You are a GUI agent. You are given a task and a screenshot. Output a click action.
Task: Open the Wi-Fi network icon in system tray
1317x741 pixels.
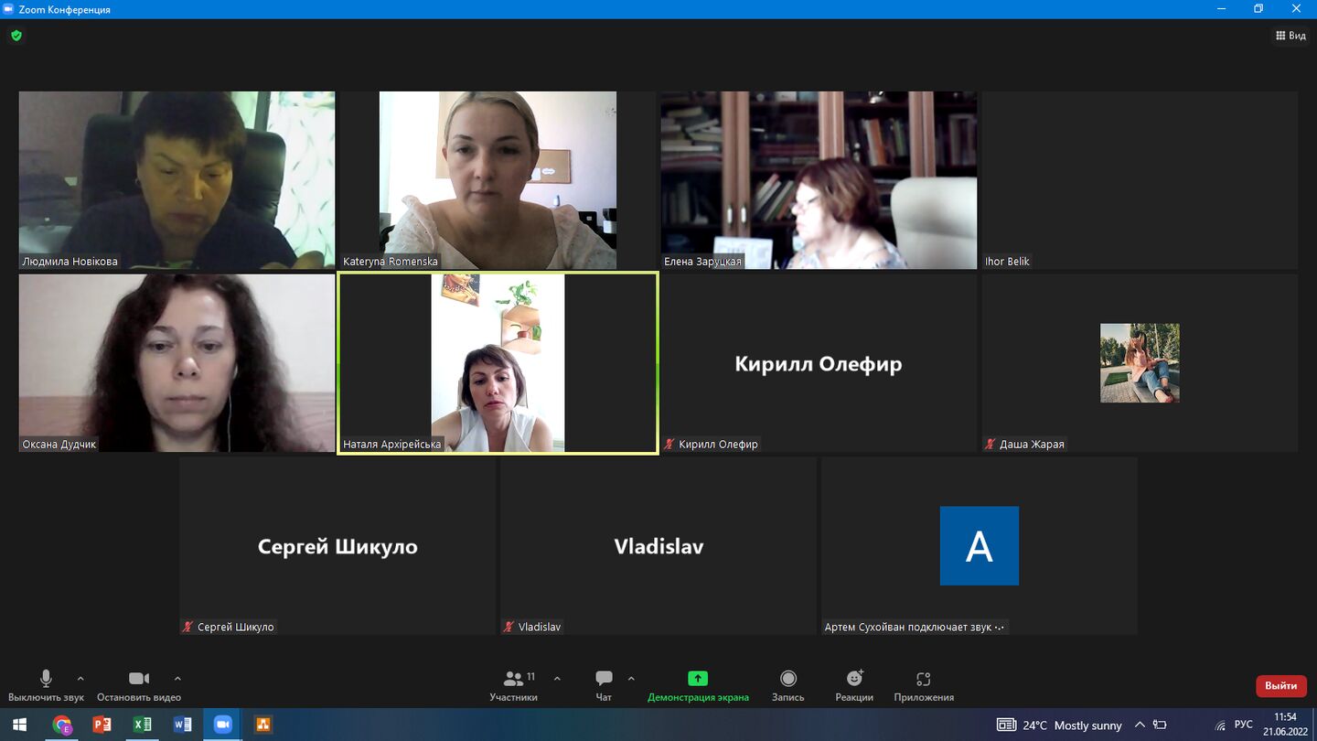click(1220, 725)
